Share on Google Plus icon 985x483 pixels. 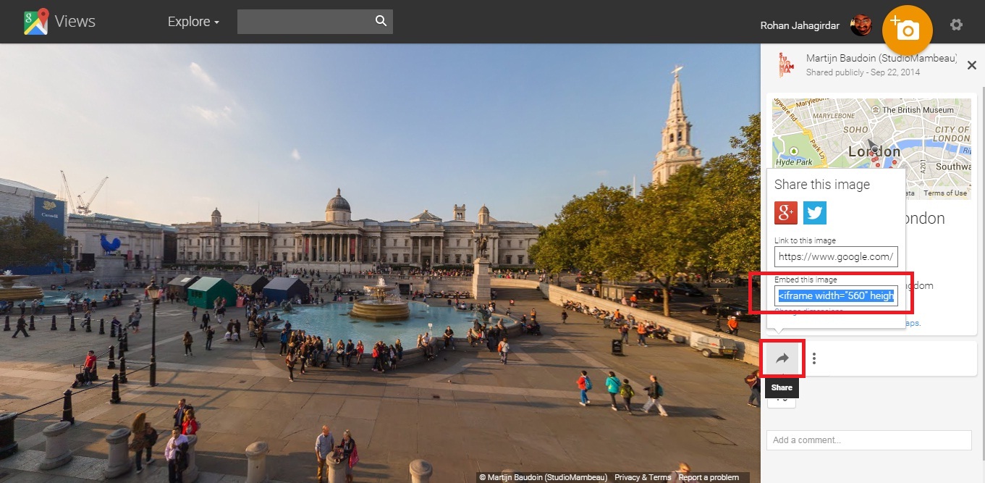(786, 213)
